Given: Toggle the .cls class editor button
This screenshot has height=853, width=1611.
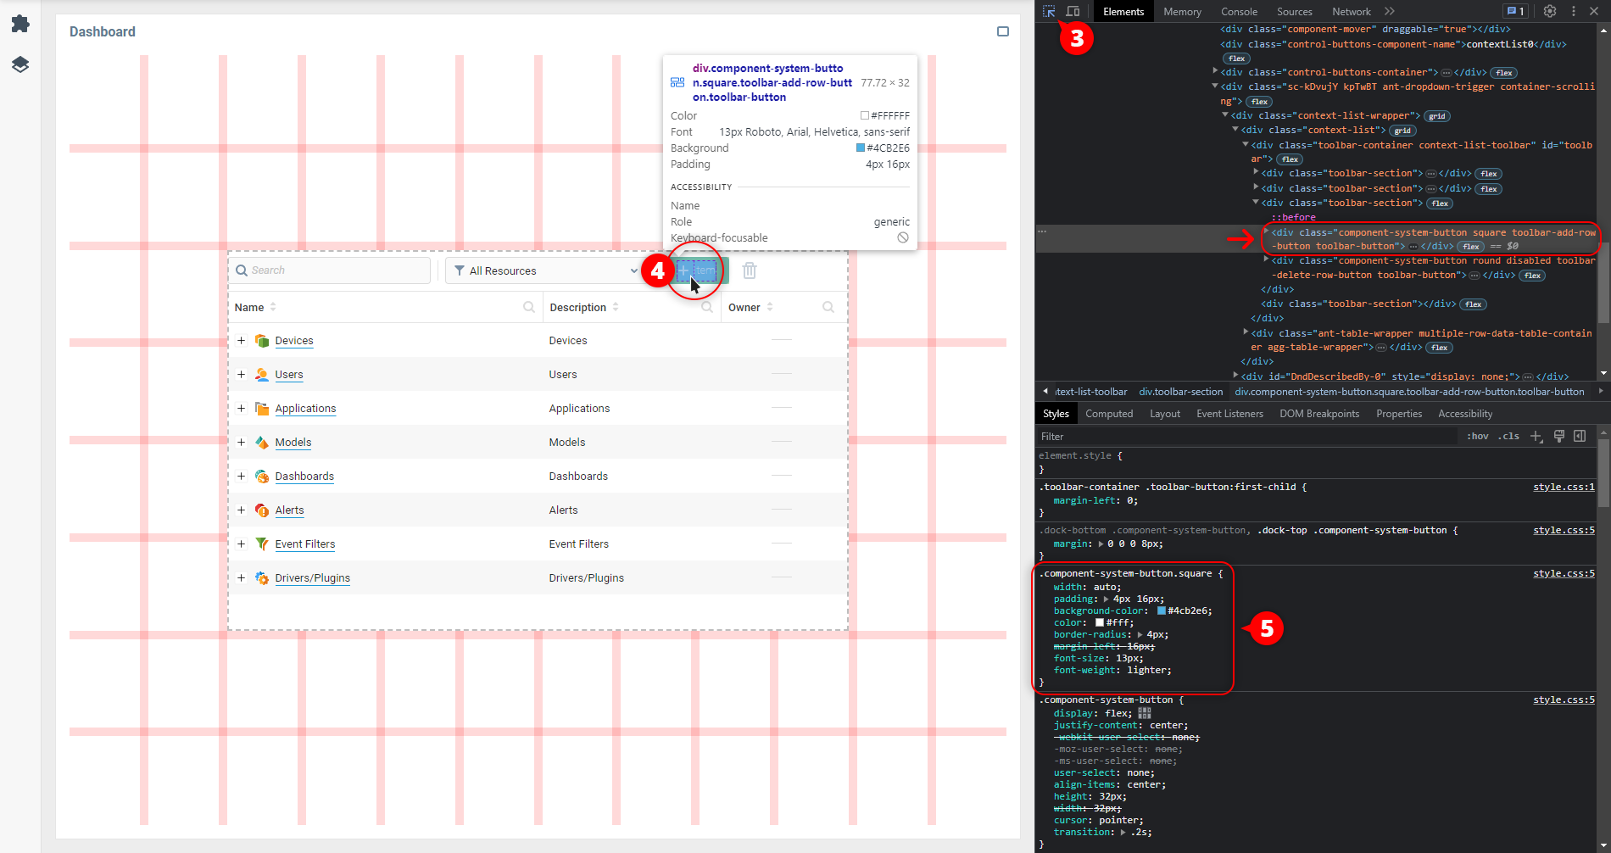Looking at the screenshot, I should coord(1508,436).
